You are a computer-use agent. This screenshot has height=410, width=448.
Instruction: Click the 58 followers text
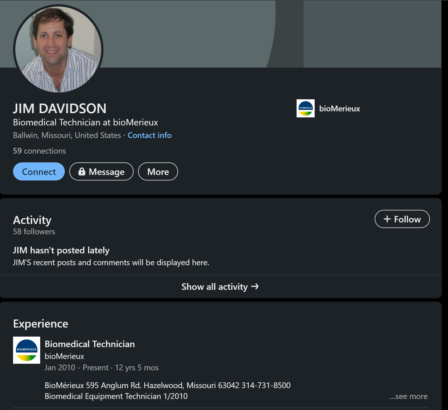pos(34,232)
